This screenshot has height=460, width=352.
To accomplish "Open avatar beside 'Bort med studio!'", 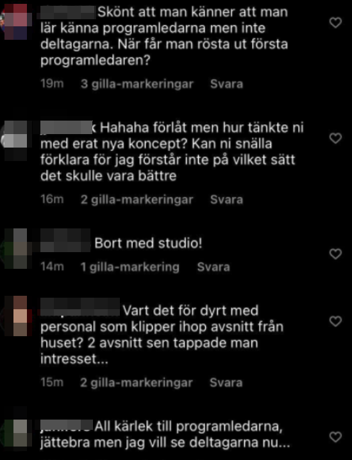I will pos(15,249).
